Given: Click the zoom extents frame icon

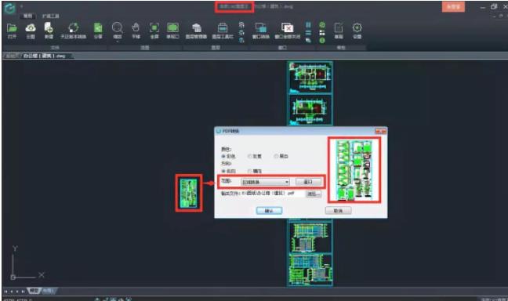Looking at the screenshot, I should pos(154,28).
